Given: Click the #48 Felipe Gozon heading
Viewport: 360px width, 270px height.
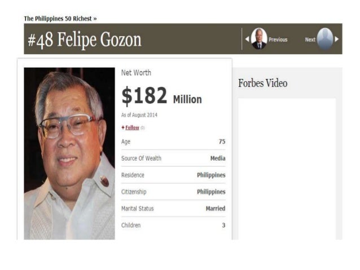Looking at the screenshot, I should (x=84, y=39).
